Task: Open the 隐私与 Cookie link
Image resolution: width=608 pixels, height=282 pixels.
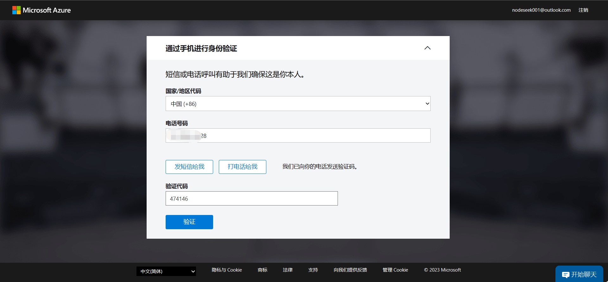Action: click(x=227, y=270)
